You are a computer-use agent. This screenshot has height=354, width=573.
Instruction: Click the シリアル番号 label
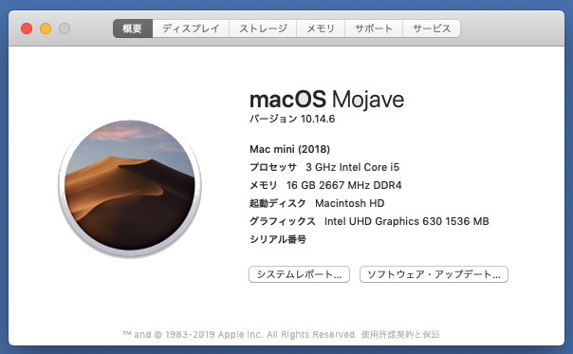(x=278, y=239)
